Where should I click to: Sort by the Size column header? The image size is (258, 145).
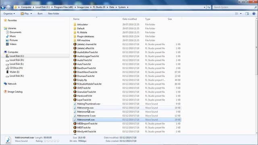tap(170, 19)
